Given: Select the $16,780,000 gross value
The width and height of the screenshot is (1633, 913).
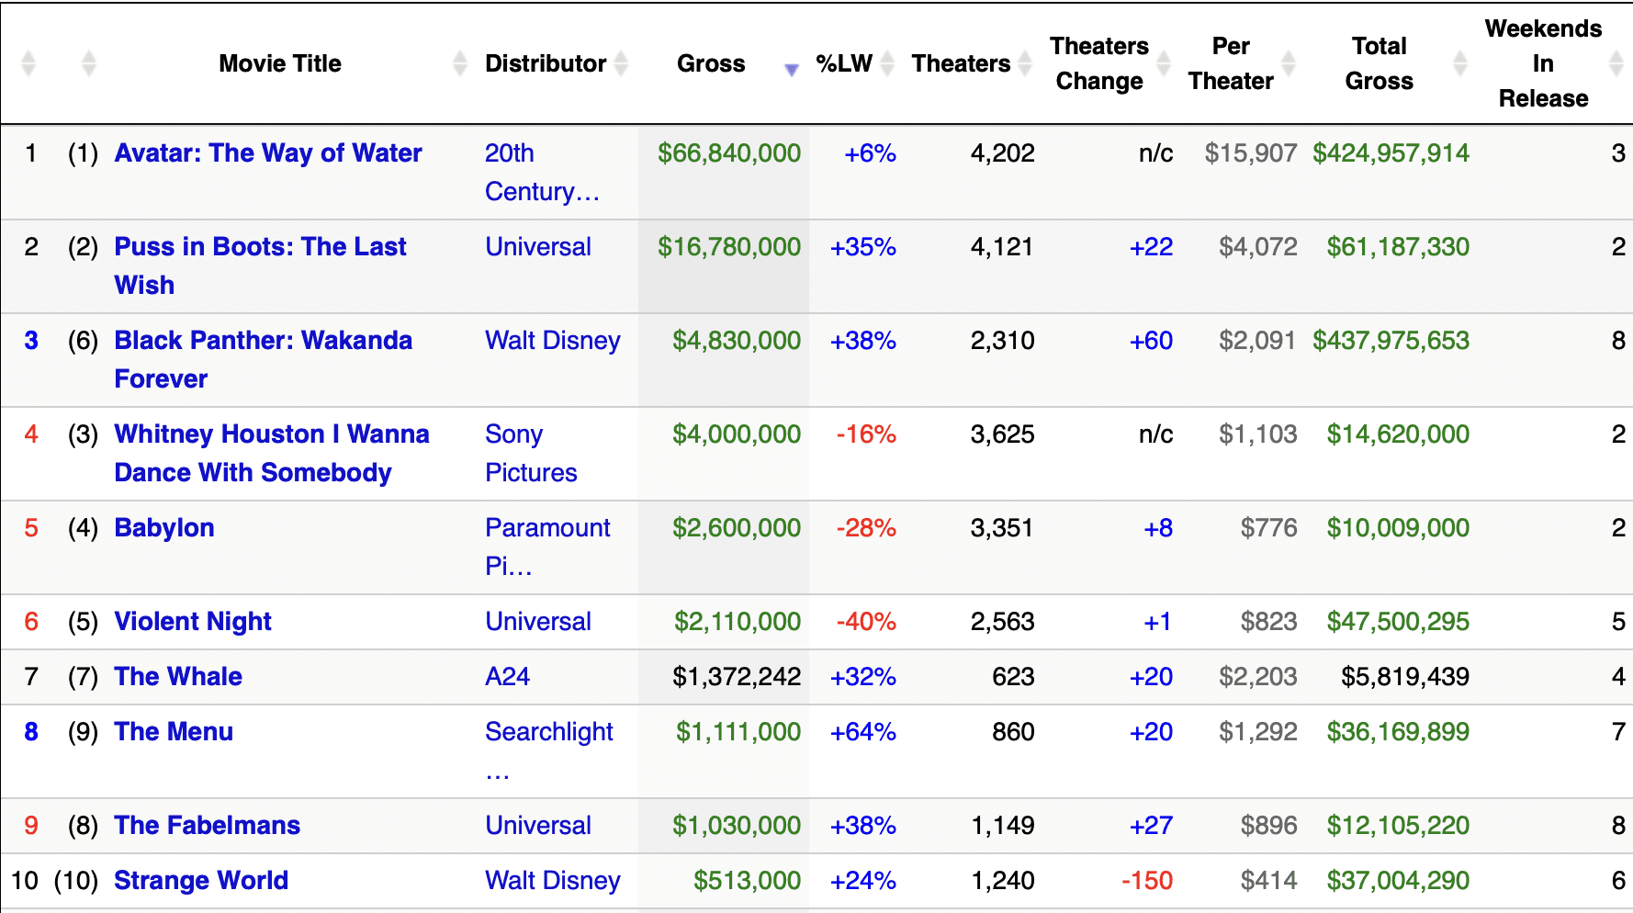Looking at the screenshot, I should [x=729, y=246].
